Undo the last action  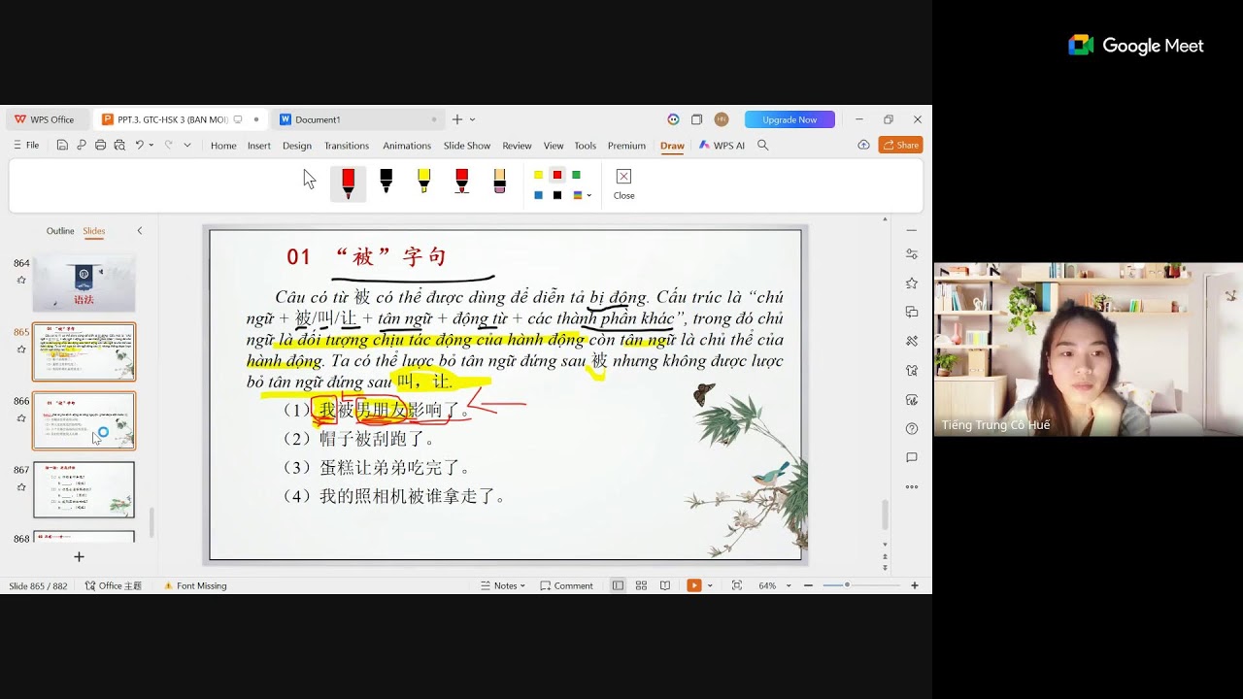click(x=140, y=145)
